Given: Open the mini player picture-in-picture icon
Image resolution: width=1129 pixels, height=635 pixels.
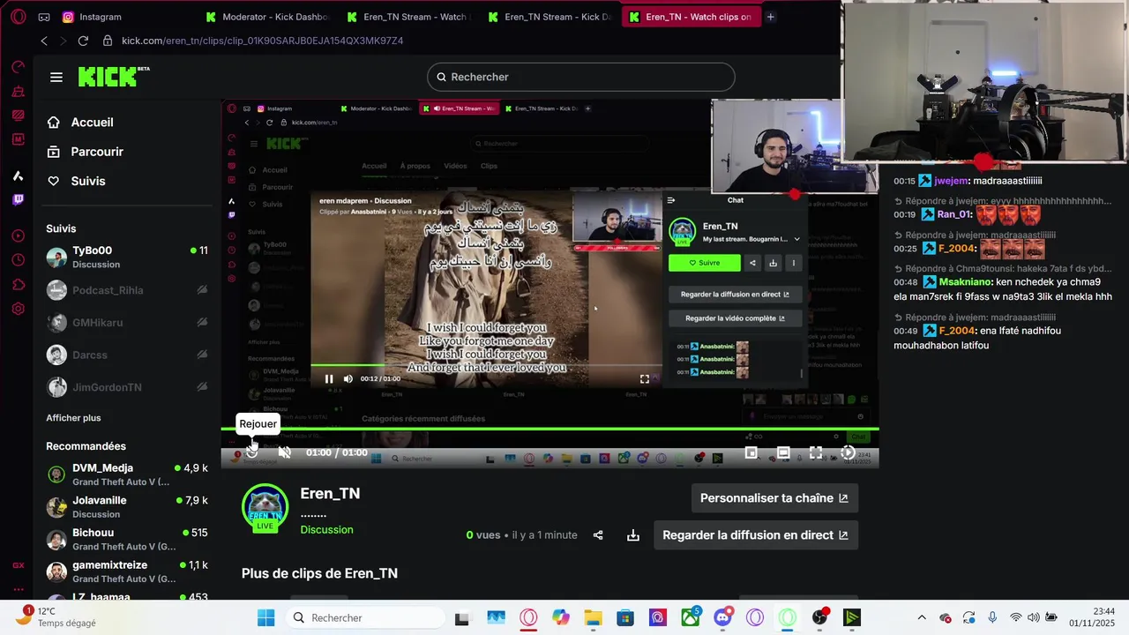Looking at the screenshot, I should [x=751, y=452].
